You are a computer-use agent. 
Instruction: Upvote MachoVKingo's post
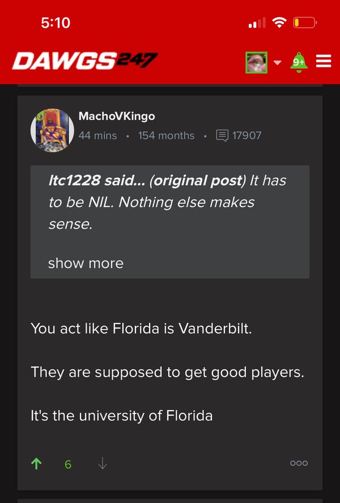click(37, 464)
